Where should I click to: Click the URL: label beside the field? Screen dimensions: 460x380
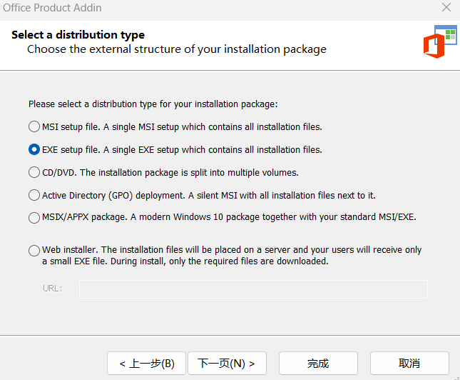pyautogui.click(x=53, y=289)
